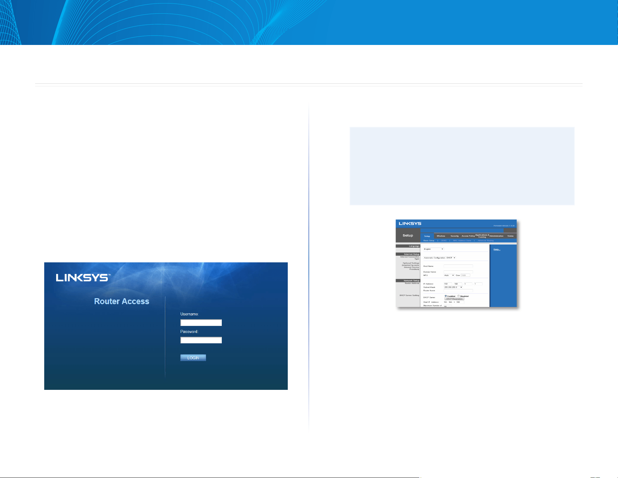Viewport: 618px width, 478px height.
Task: Open the Subnet Mask dropdown
Action: (x=453, y=287)
